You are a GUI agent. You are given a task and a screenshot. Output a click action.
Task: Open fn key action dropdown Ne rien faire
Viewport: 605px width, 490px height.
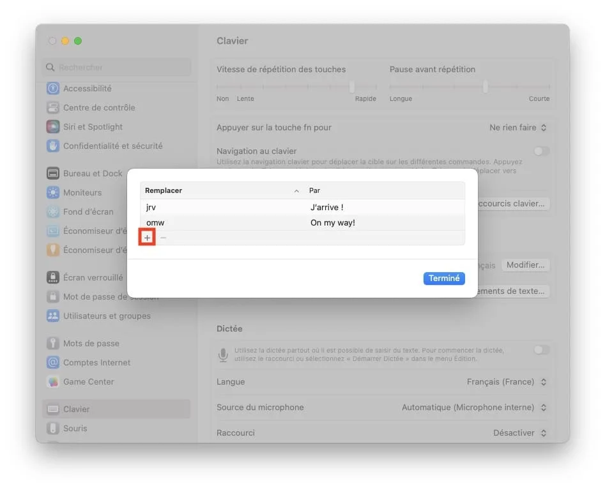518,128
